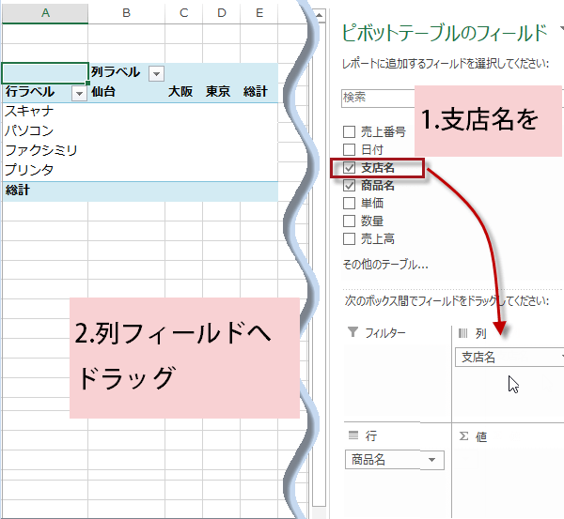Open the 行ラベル filter dropdown

click(79, 93)
